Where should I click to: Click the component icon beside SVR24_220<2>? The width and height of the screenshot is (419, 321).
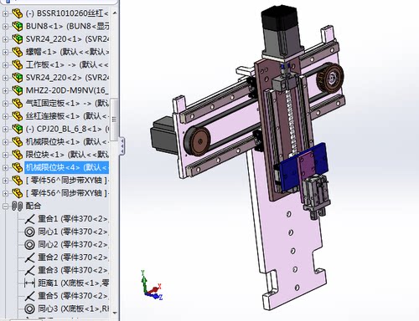point(18,78)
